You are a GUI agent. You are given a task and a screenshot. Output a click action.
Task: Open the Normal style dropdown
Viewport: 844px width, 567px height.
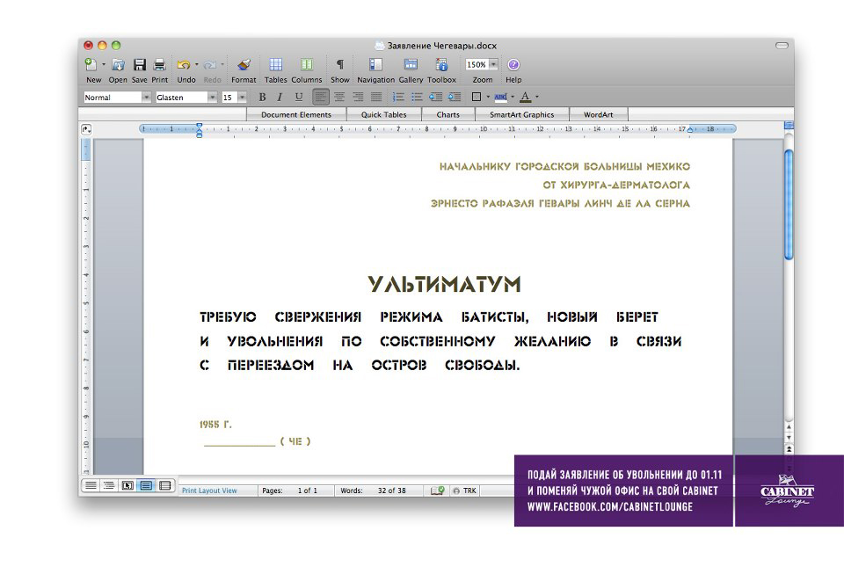146,98
